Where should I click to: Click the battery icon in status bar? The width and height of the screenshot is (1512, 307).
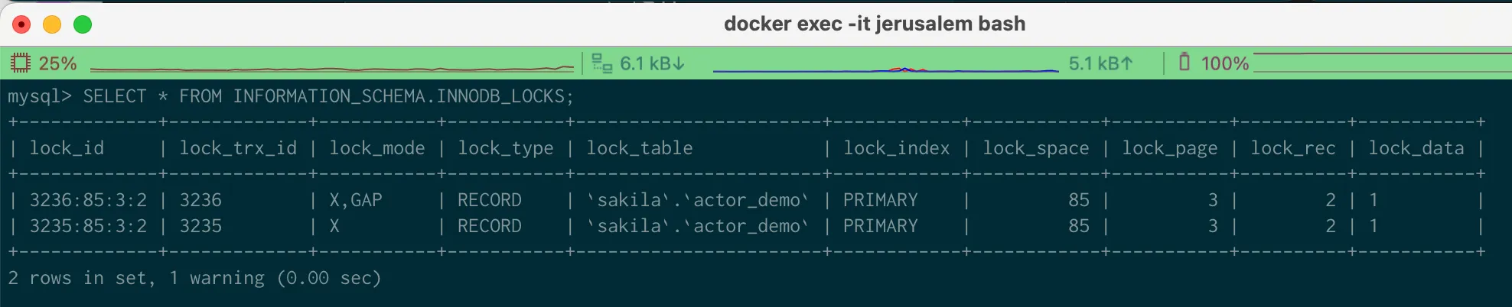(x=1184, y=62)
